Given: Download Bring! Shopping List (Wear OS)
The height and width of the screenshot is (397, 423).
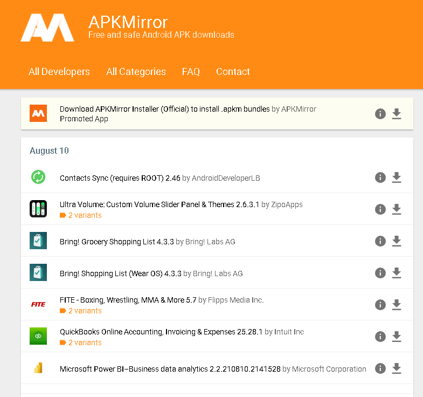Looking at the screenshot, I should coord(397,273).
